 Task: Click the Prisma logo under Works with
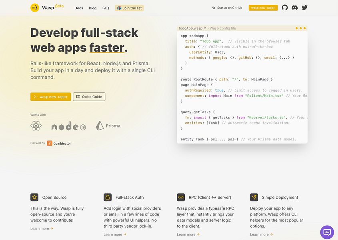[x=108, y=126]
